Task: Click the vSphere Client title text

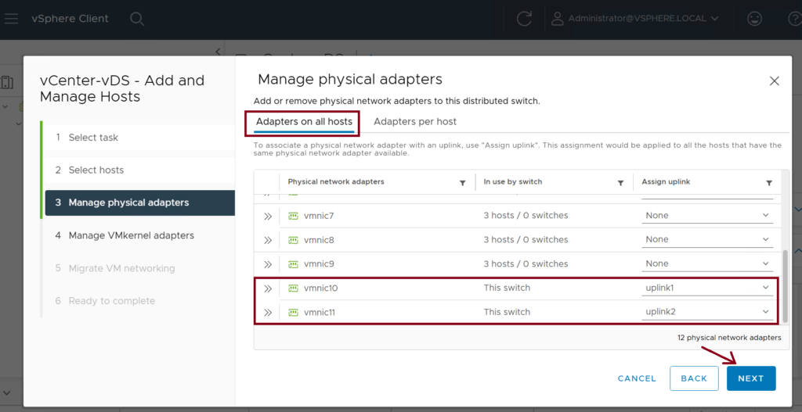Action: point(70,19)
